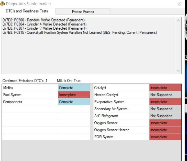Select the DTC's and Readiness Tests tab
The image size is (187, 161).
27,11
